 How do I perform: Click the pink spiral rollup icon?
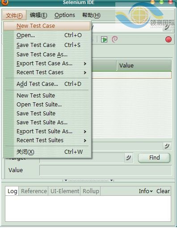tap(114, 39)
